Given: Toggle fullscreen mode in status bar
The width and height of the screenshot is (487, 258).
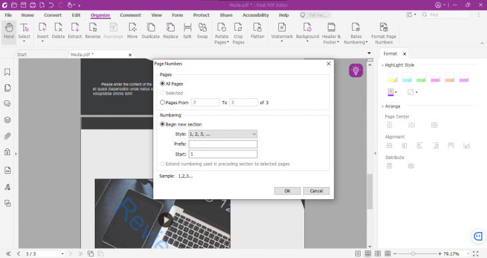Looking at the screenshot, I should [476, 253].
